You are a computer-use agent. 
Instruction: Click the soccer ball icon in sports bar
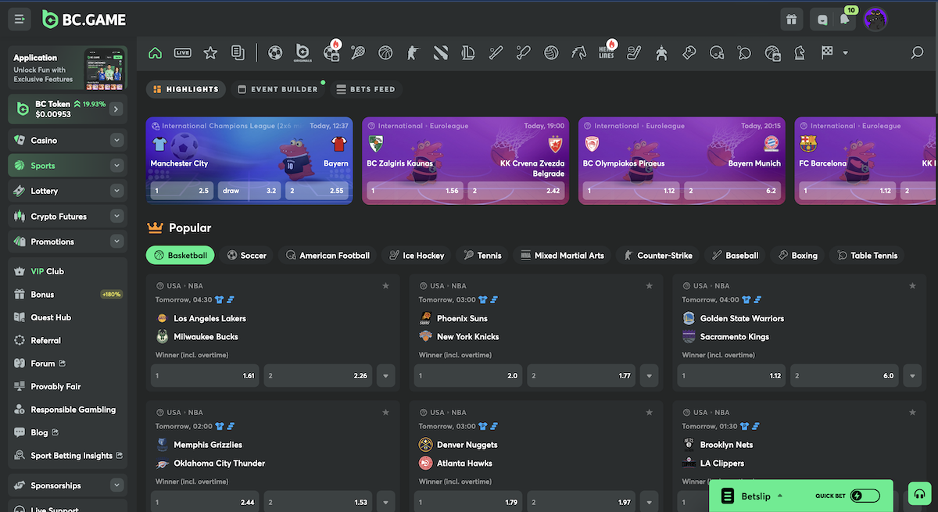tap(275, 53)
